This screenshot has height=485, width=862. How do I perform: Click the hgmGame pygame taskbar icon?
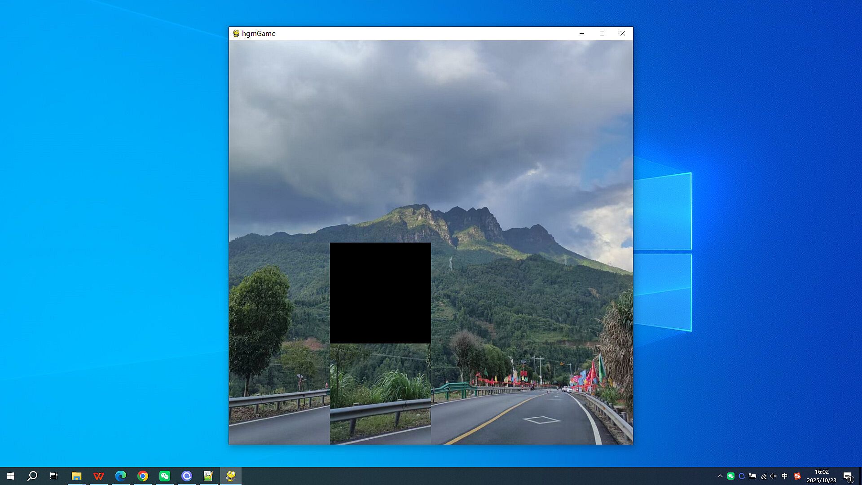(x=231, y=476)
